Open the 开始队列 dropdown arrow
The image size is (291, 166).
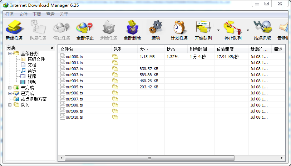218,30
